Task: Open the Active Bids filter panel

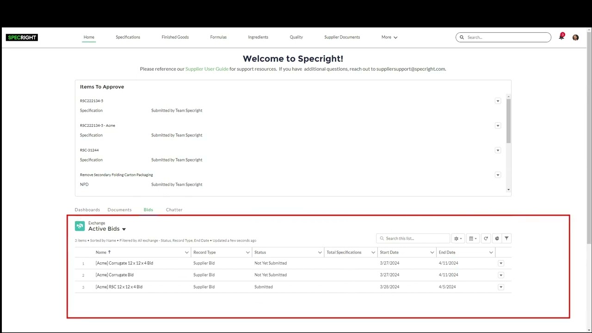Action: pyautogui.click(x=506, y=239)
